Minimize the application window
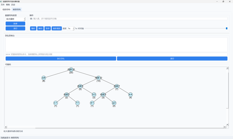This screenshot has height=139, width=233. [217, 1]
